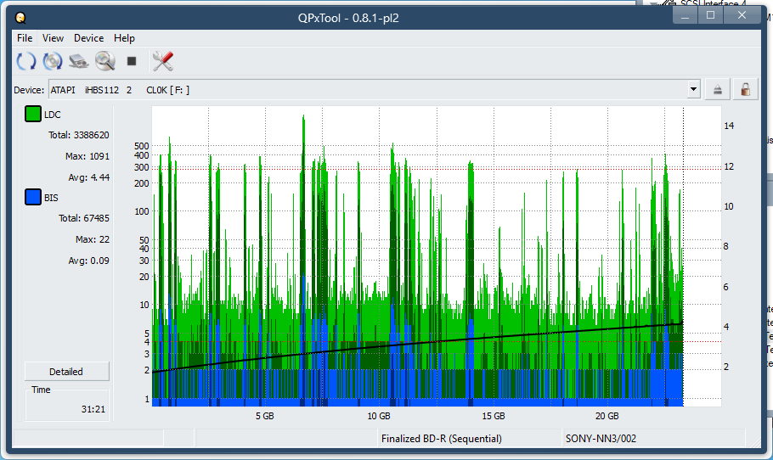Click the BIS legend label
Screen dimensions: 773x460
coord(51,198)
